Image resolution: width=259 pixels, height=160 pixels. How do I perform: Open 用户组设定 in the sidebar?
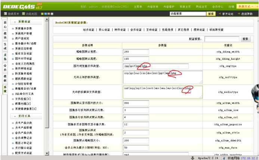pos(22,39)
